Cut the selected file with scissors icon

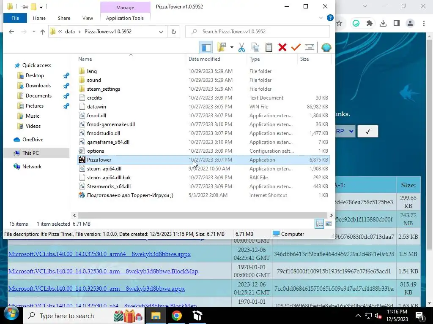[x=241, y=47]
